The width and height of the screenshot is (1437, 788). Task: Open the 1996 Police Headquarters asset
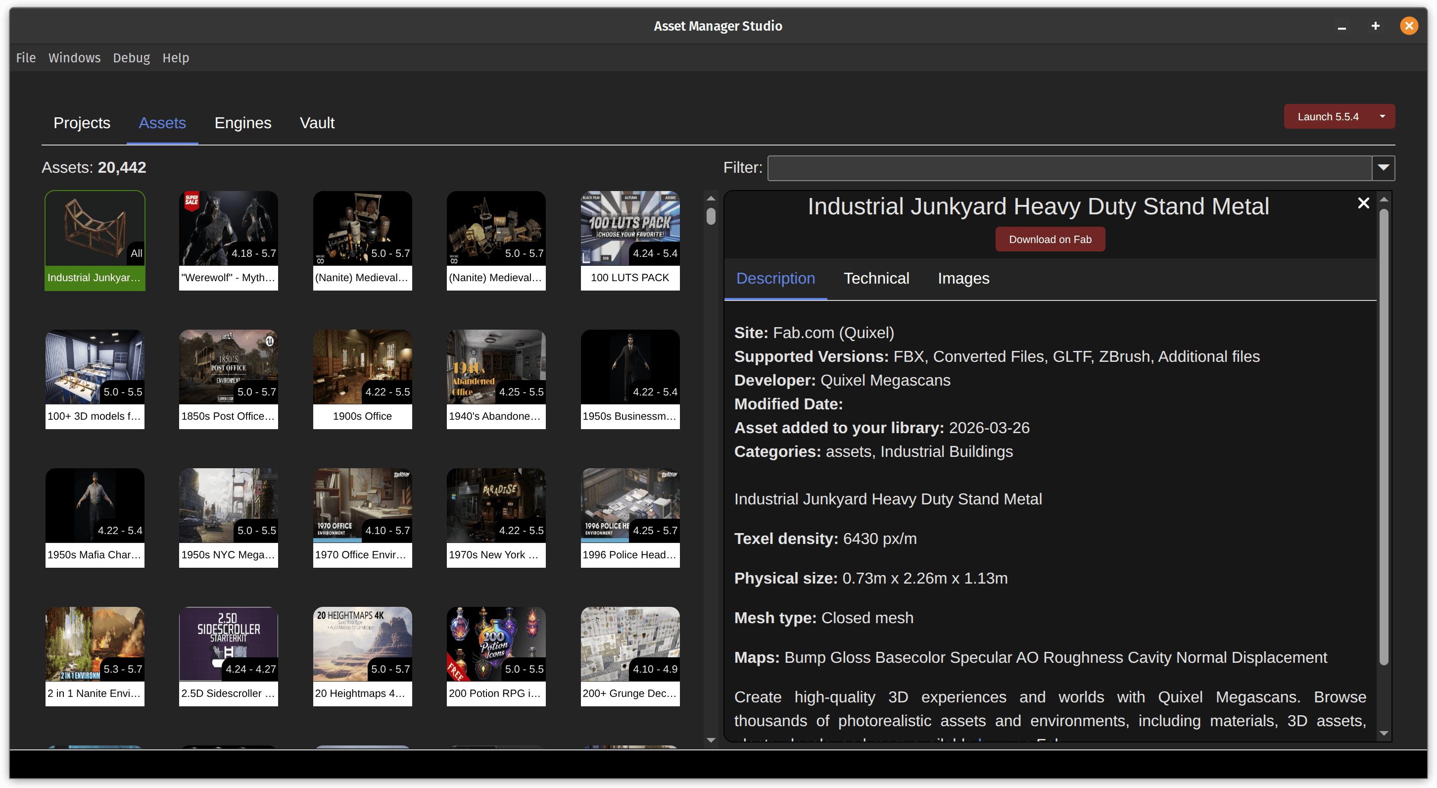coord(630,517)
